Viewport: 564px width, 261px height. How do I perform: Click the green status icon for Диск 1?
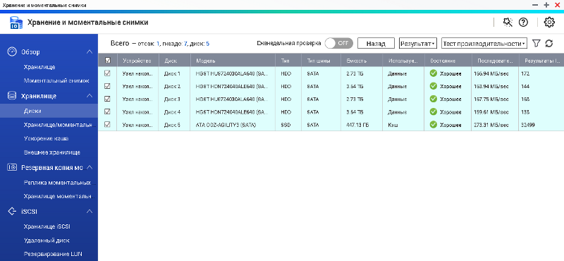pyautogui.click(x=434, y=73)
